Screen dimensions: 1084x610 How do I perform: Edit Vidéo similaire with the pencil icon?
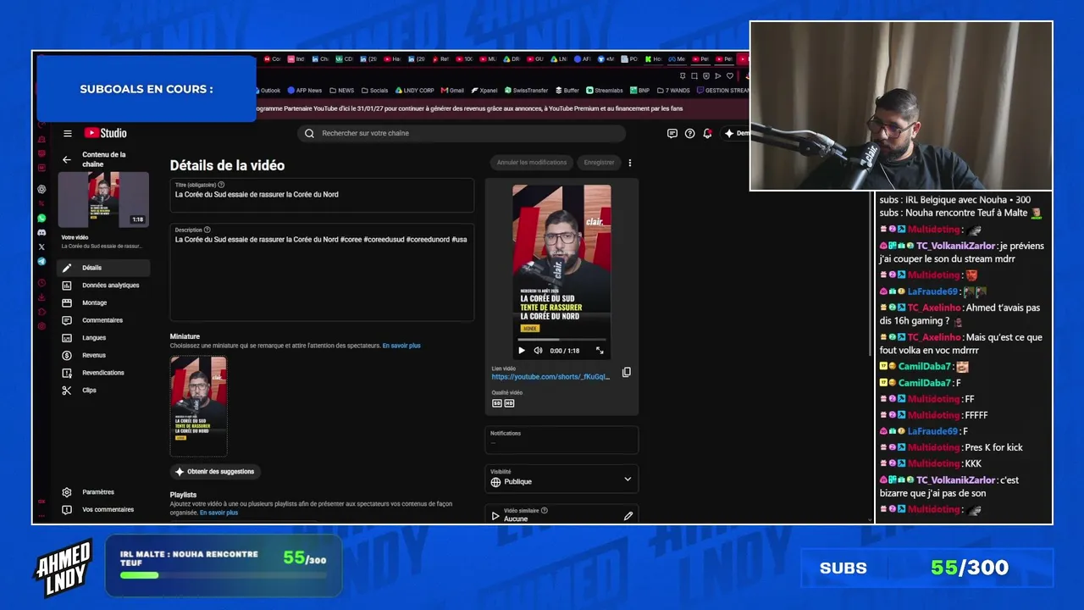click(628, 515)
